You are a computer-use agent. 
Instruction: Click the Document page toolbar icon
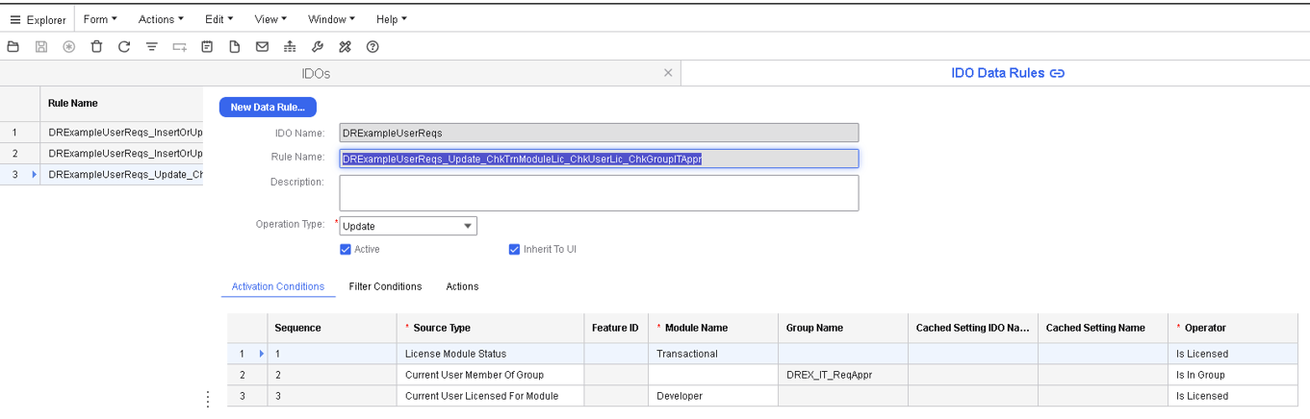235,47
